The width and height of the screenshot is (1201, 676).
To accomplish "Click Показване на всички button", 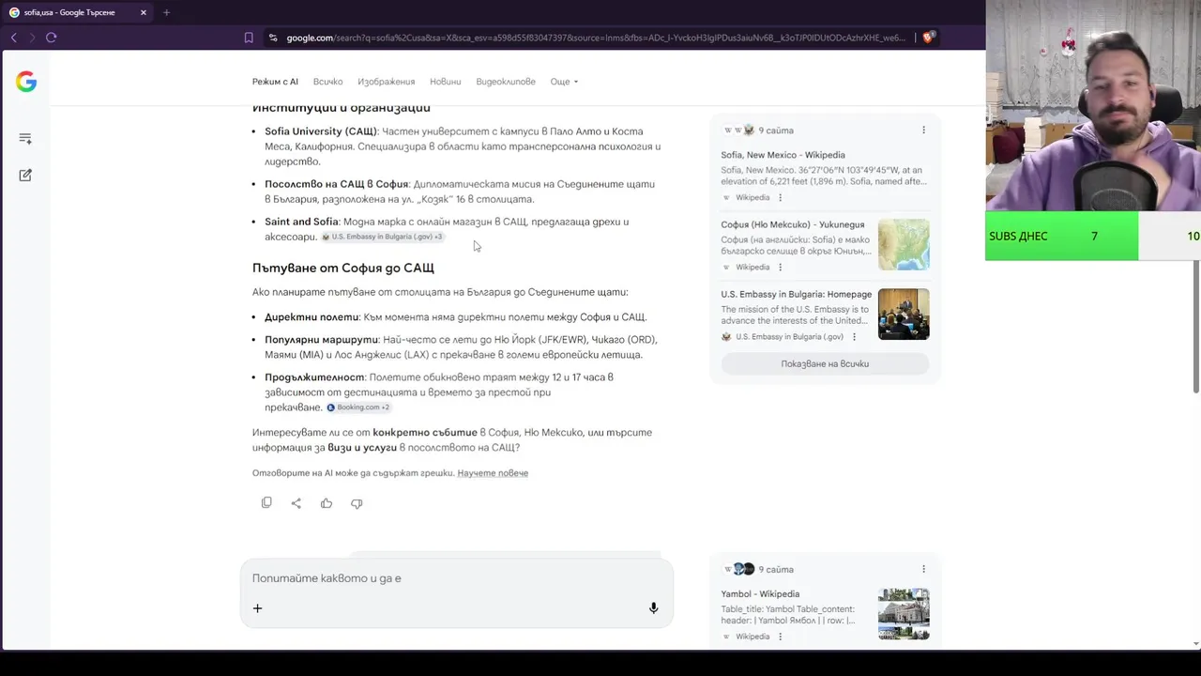I will point(825,364).
